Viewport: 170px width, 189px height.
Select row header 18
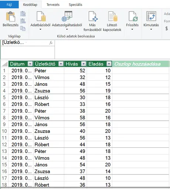tap(4, 185)
